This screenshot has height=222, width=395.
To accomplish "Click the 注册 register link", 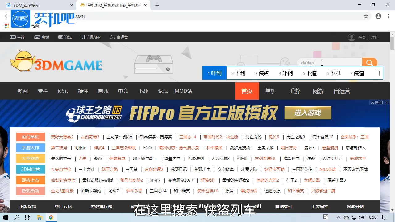I will click(374, 37).
